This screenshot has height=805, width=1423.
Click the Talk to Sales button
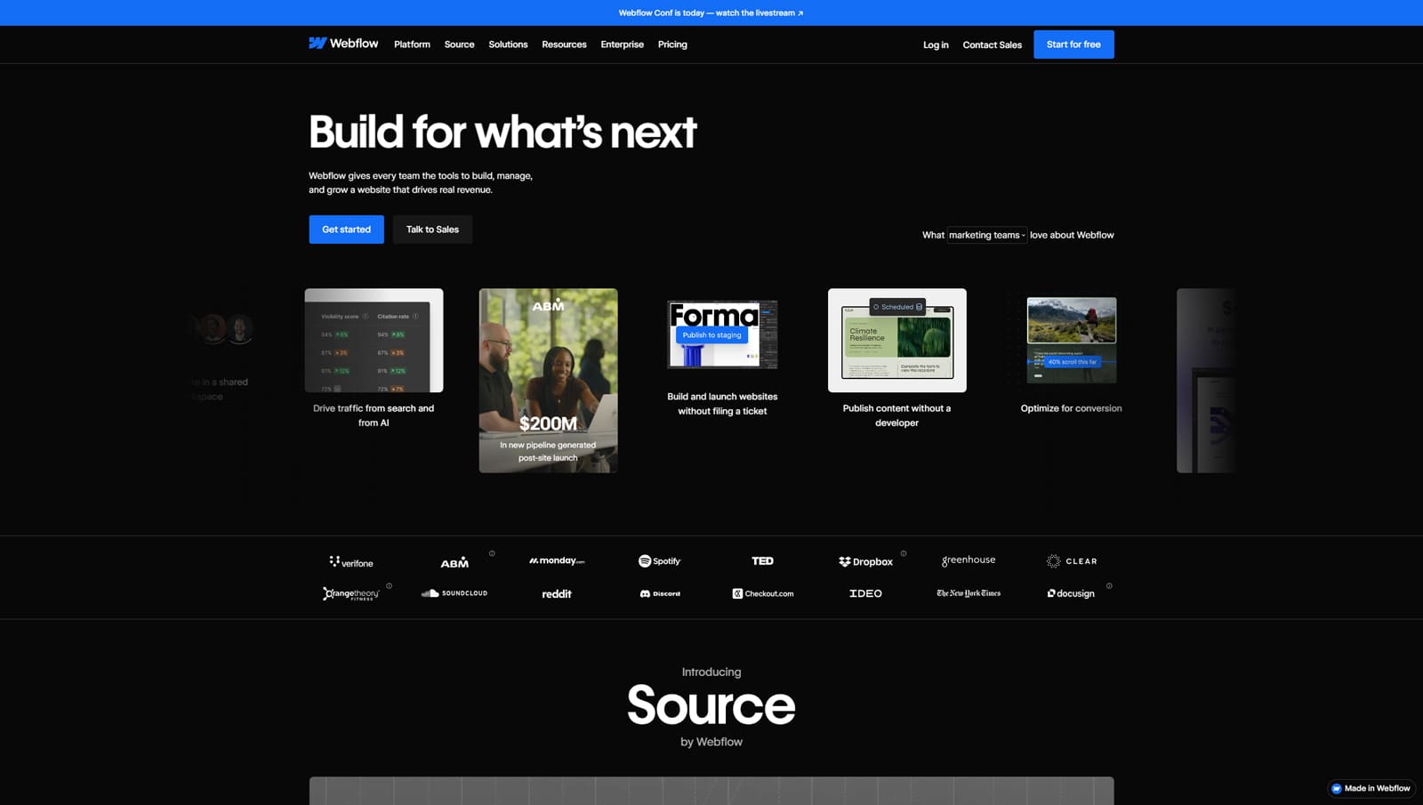coord(432,229)
